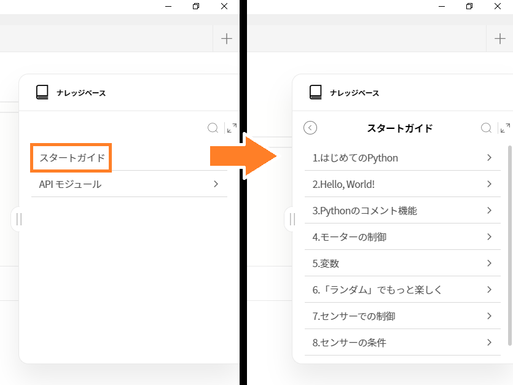
Task: Expand chevron of 7.センサーでの制御 row
Action: [490, 316]
